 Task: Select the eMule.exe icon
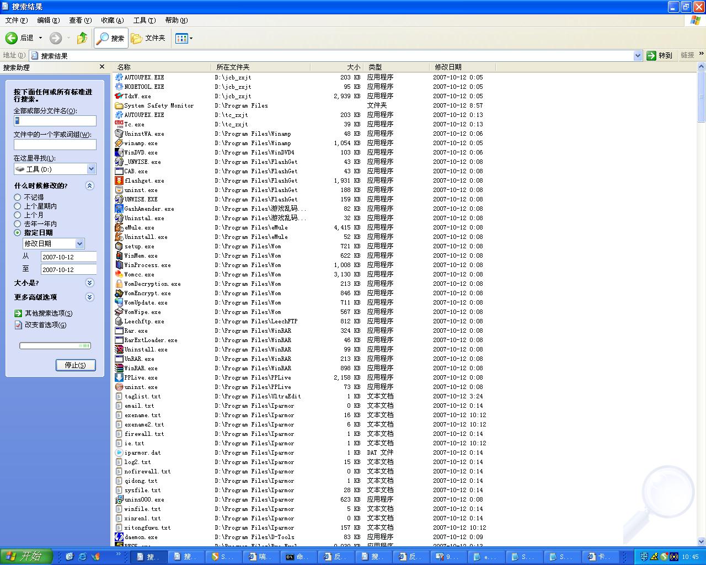(119, 227)
